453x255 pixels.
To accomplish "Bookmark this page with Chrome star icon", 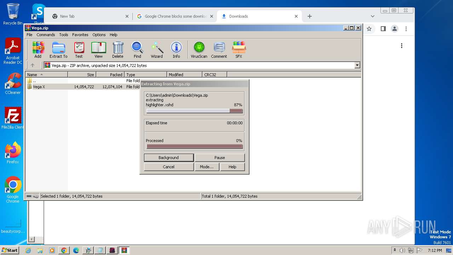I will tap(369, 29).
